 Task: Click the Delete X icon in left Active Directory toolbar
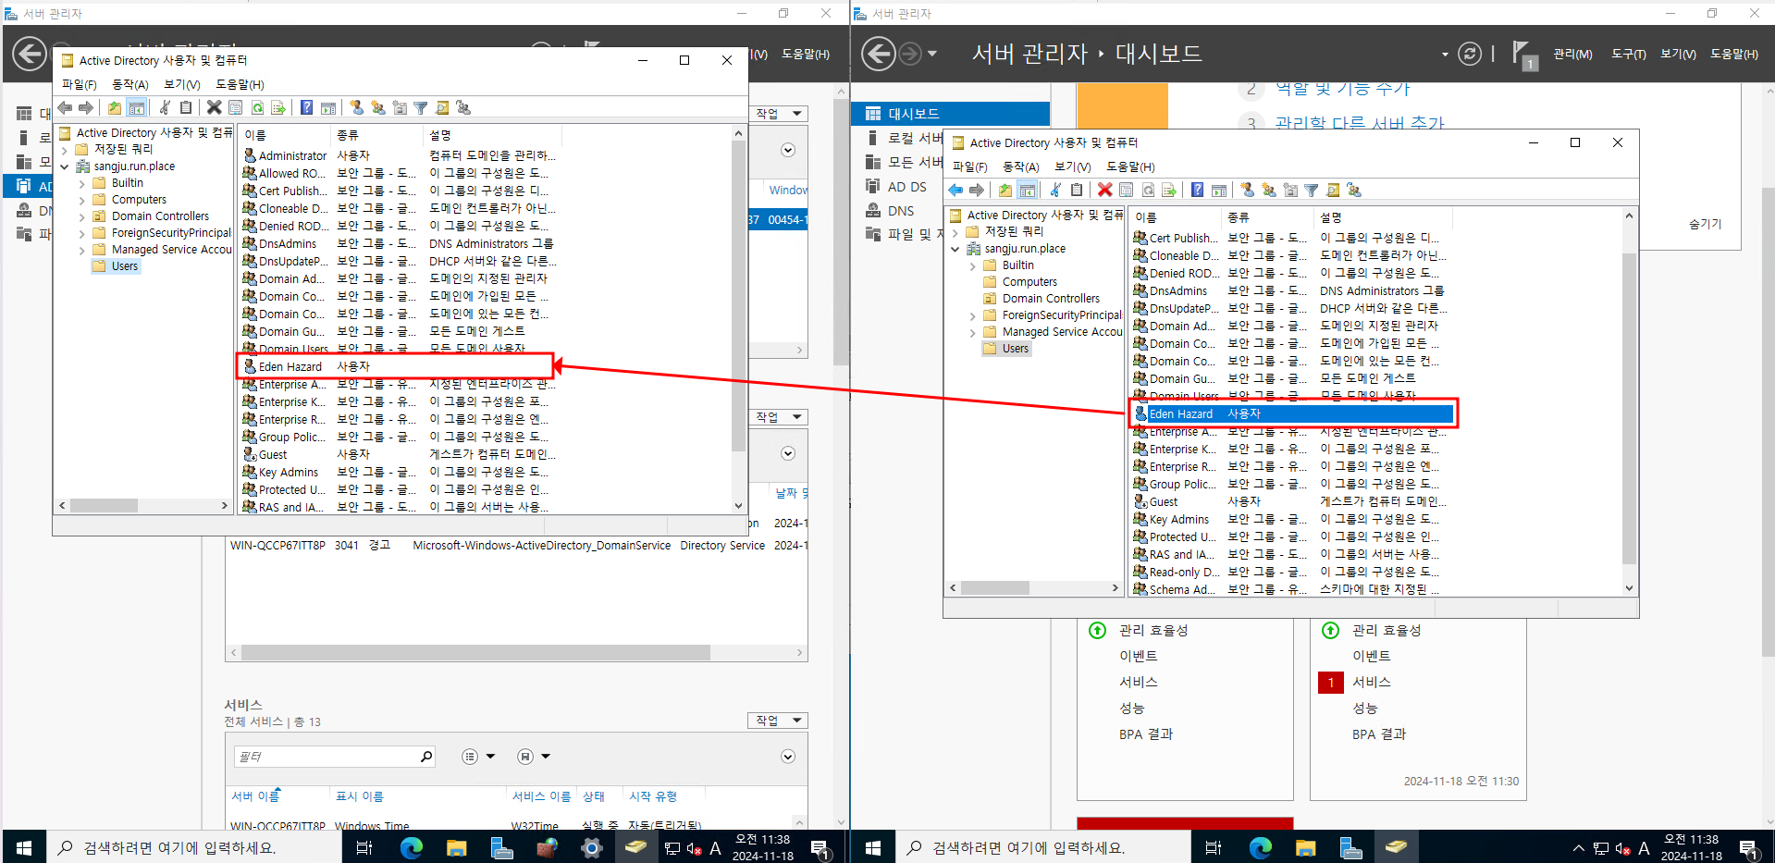[x=214, y=108]
